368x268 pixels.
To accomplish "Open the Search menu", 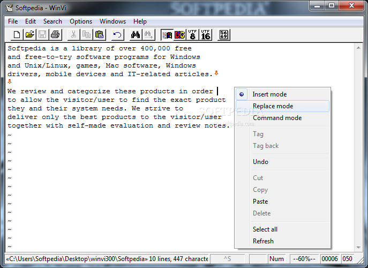I will (x=52, y=21).
